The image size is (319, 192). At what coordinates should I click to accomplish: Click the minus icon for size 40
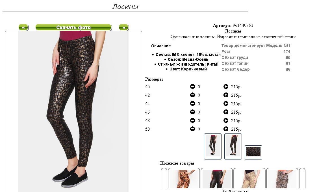click(192, 87)
